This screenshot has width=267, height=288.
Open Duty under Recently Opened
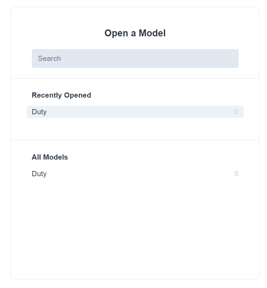coord(135,112)
